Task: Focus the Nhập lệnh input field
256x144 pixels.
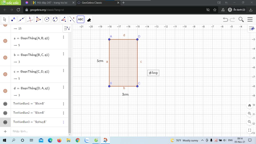Action: click(x=39, y=131)
